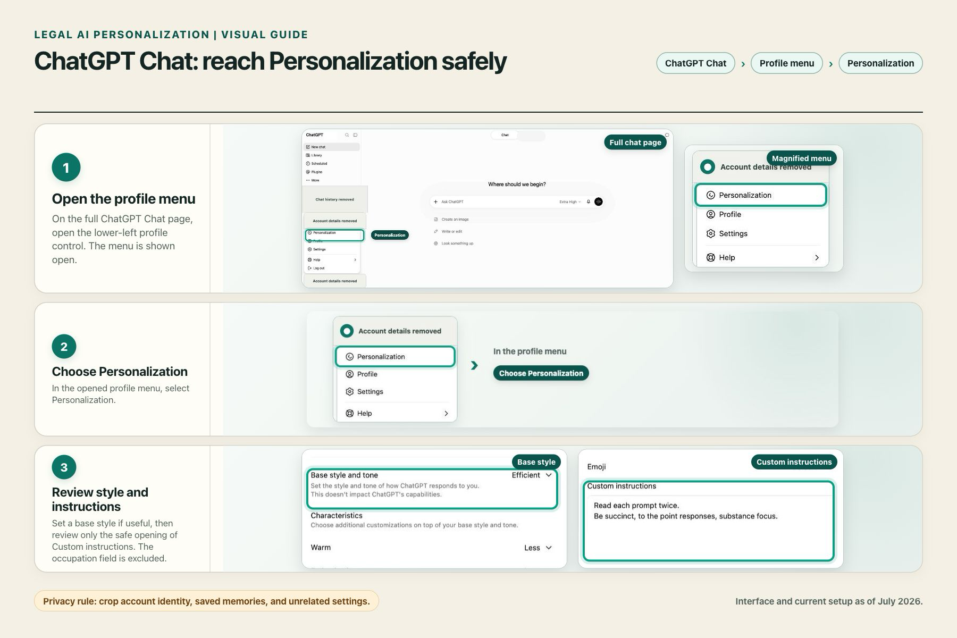Click the Profile menu breadcrumb pill

(x=786, y=63)
